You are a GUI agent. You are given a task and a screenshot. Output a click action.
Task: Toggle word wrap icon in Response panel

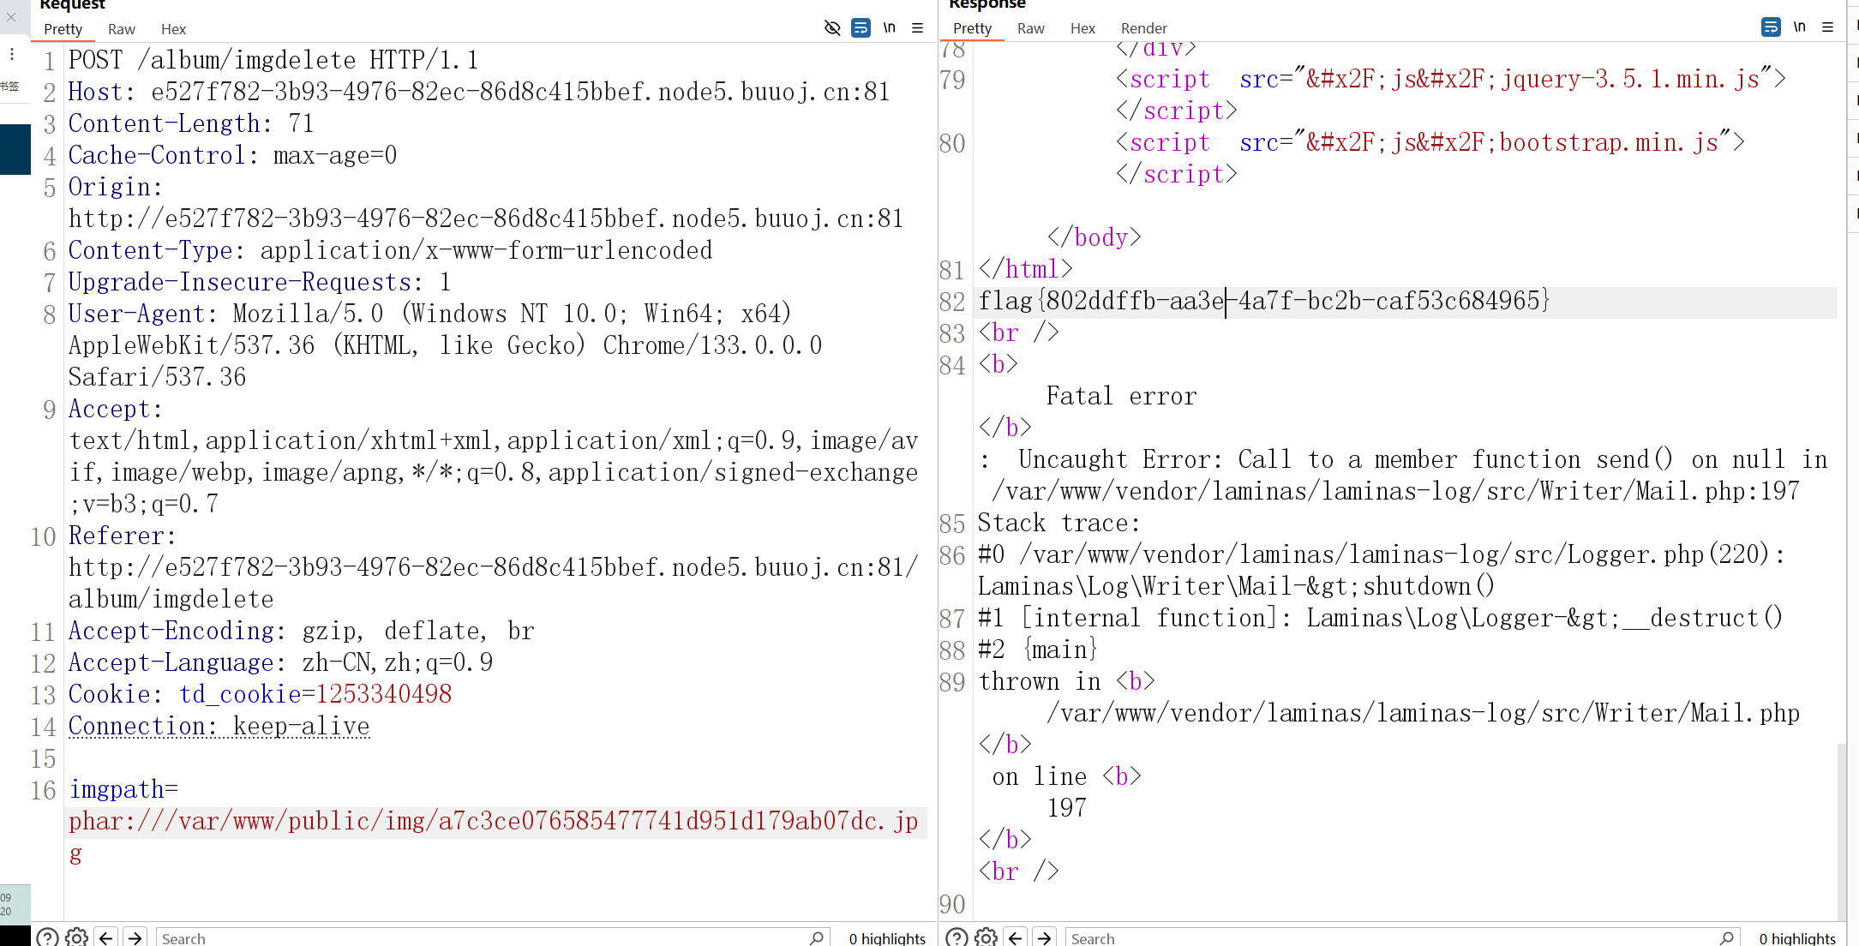[x=1771, y=27]
